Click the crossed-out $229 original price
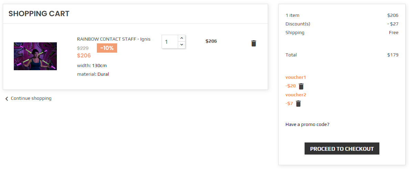The image size is (409, 170). click(x=83, y=48)
